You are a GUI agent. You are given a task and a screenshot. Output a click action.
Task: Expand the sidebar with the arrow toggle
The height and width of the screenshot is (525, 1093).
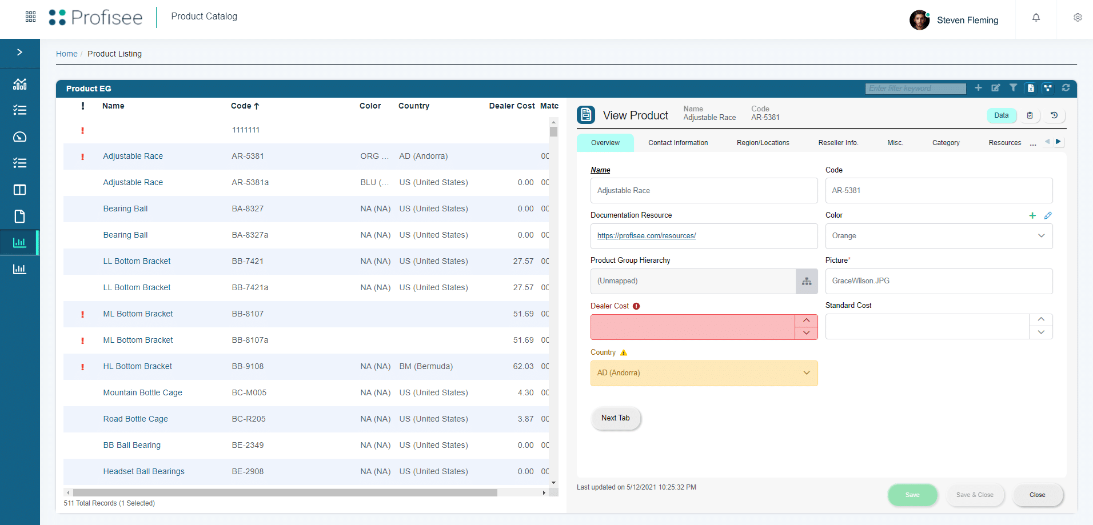[x=19, y=53]
